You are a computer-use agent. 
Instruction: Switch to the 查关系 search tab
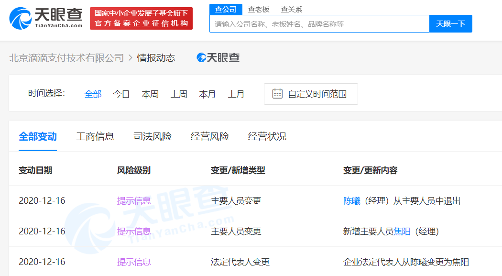[x=291, y=9]
